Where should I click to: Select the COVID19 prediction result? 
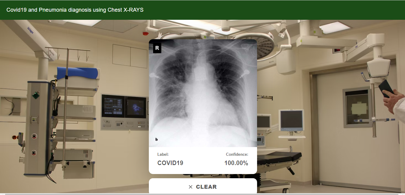(170, 163)
